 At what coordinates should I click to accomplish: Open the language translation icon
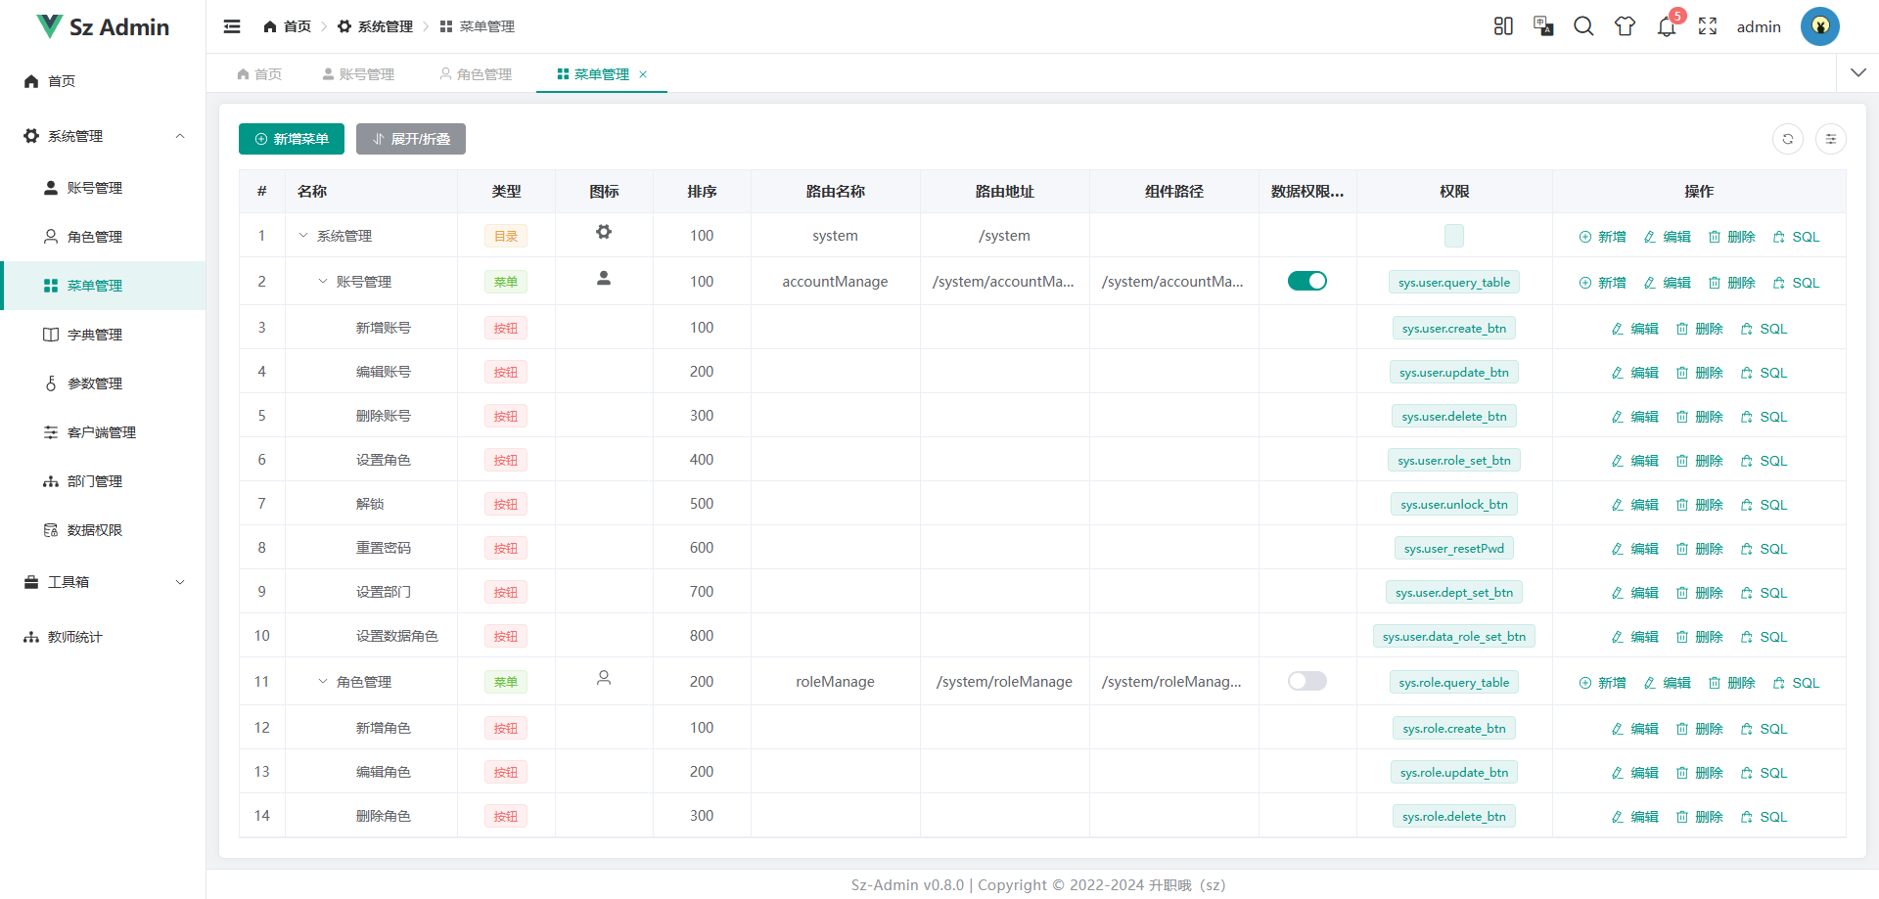point(1543,26)
